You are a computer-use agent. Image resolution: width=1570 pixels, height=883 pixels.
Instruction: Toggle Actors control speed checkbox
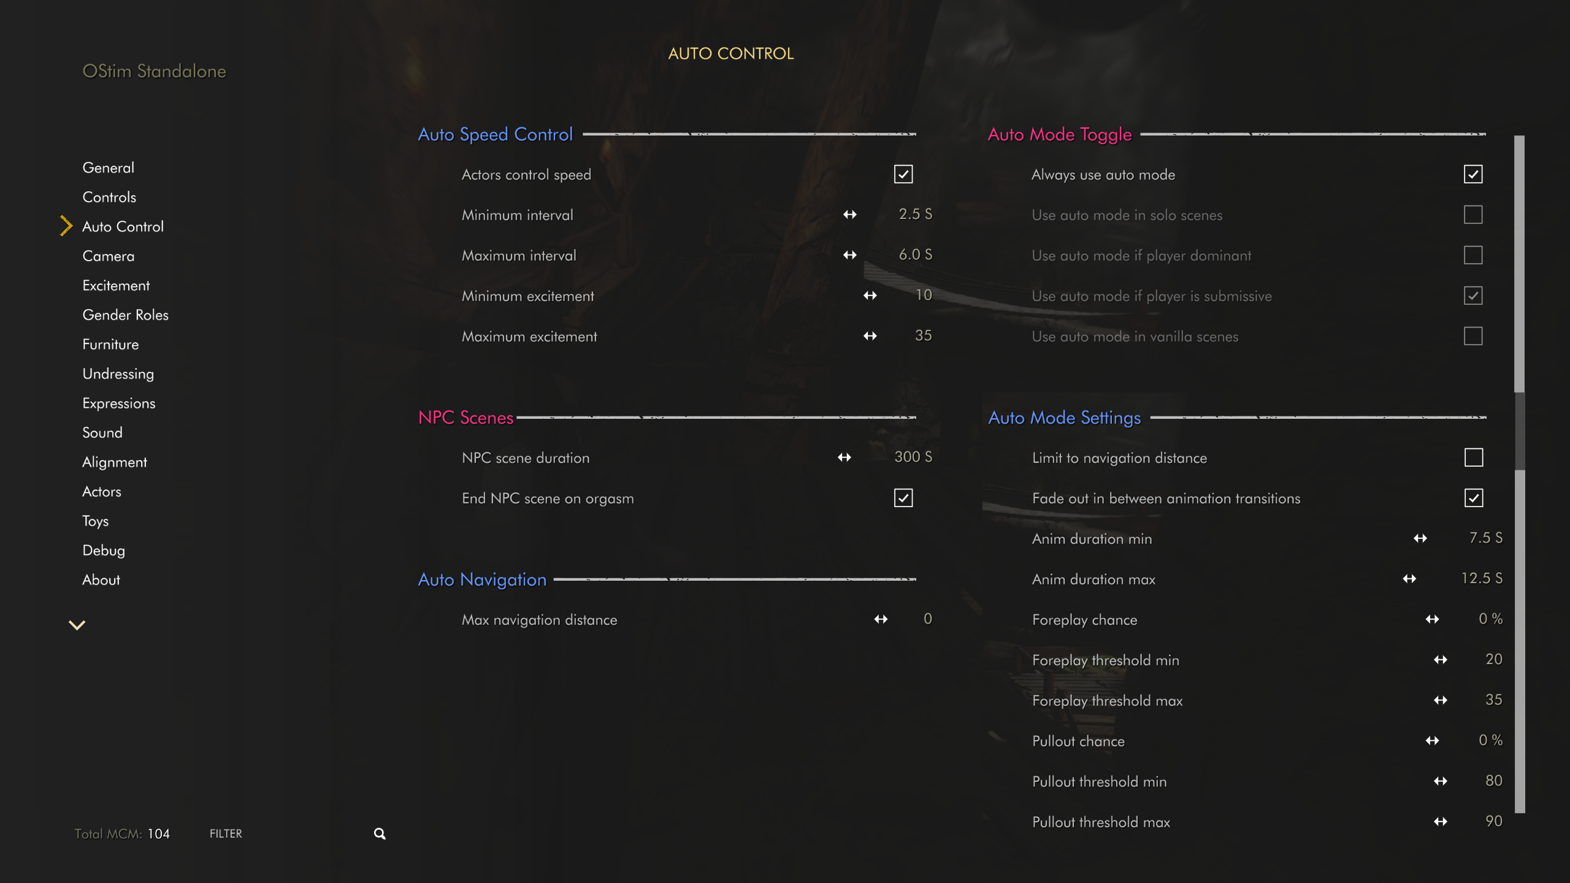903,174
